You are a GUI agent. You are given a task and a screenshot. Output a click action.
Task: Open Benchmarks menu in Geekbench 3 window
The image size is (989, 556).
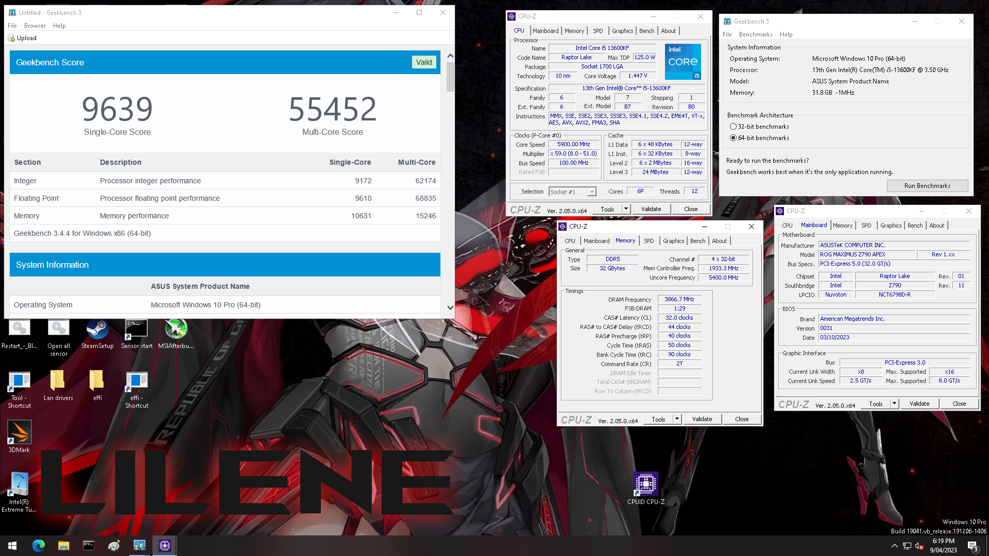coord(756,34)
